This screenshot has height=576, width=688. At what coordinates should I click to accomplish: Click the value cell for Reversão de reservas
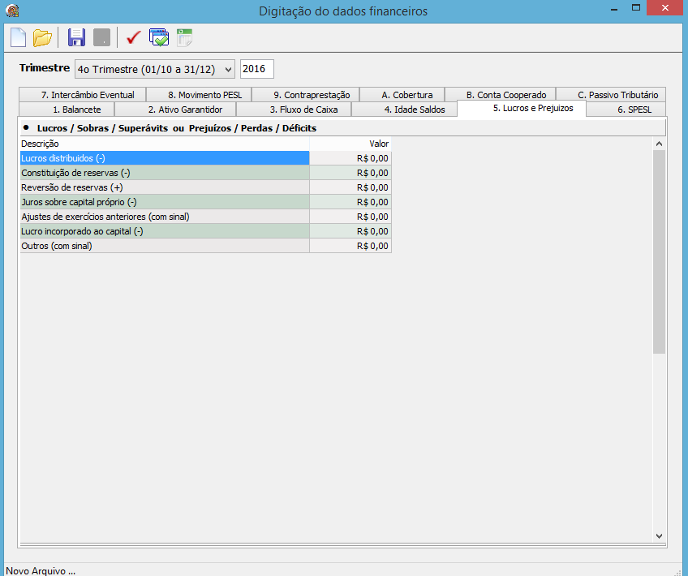coord(350,187)
